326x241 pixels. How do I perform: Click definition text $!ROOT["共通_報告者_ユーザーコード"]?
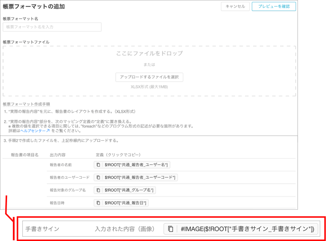140,178
